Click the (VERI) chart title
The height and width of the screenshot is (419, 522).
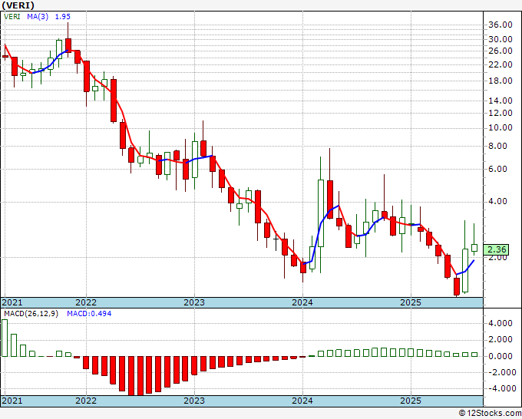[18, 5]
